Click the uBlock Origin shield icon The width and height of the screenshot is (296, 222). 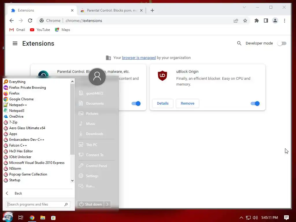click(162, 75)
